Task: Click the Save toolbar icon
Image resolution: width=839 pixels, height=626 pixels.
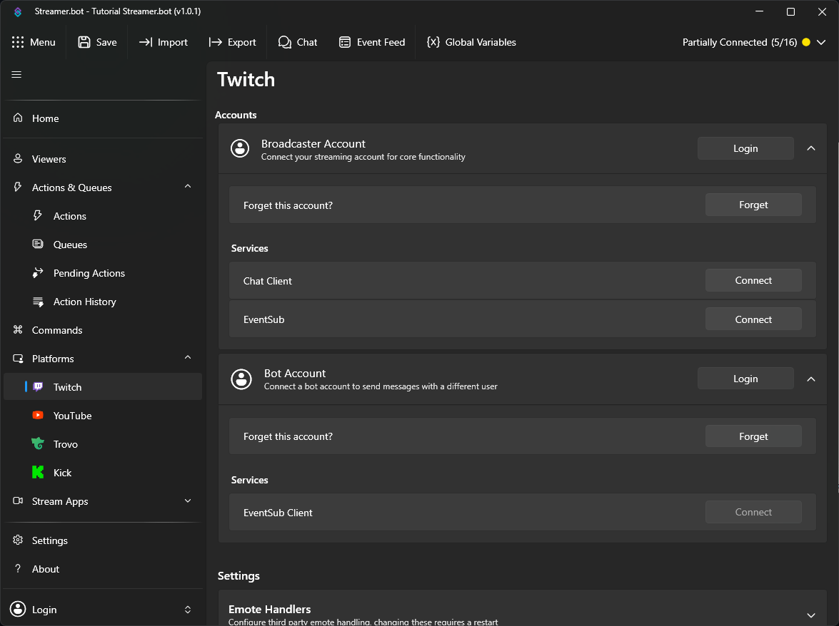Action: pyautogui.click(x=84, y=42)
